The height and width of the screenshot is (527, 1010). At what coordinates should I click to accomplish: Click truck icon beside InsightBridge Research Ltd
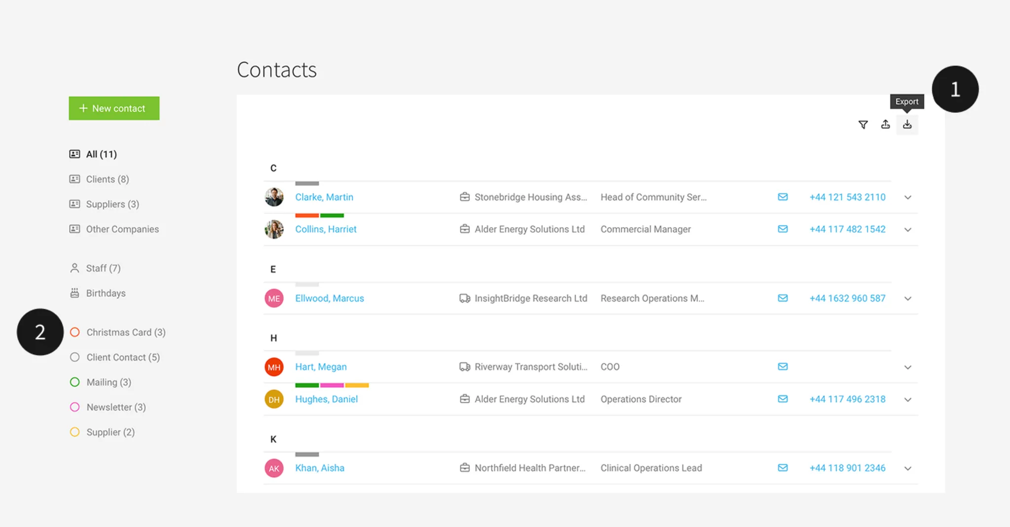[465, 298]
